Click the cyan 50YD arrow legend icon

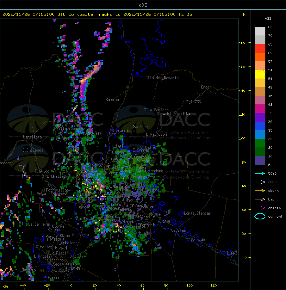260,174
